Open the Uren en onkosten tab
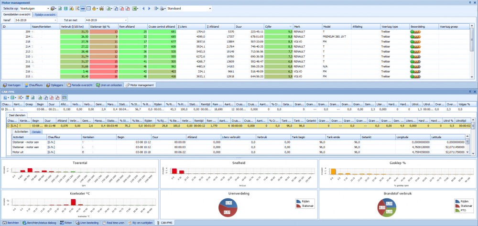Viewport: 478px width, 226px height. point(109,85)
